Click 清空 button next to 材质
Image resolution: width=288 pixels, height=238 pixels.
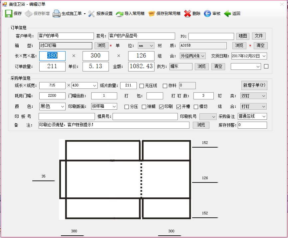coord(260,46)
